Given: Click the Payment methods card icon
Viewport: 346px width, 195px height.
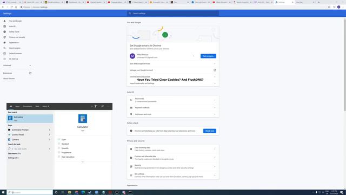Looking at the screenshot, I should click(x=131, y=108).
